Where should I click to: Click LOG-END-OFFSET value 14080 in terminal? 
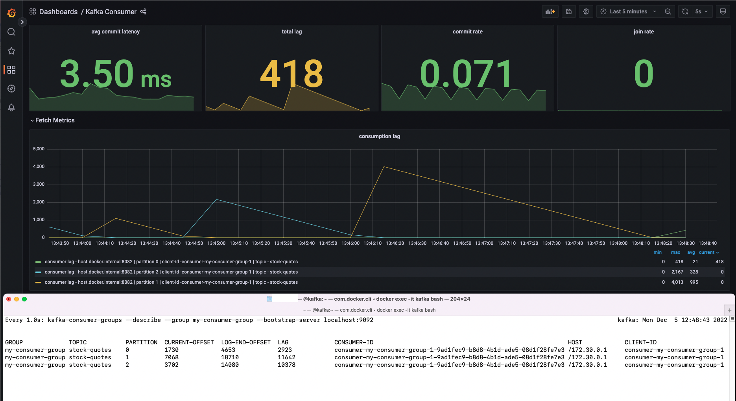230,365
